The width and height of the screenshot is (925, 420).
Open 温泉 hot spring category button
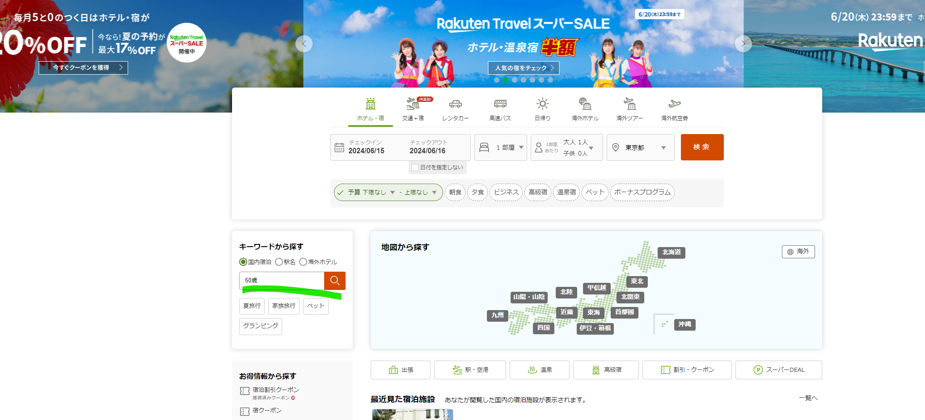(540, 370)
